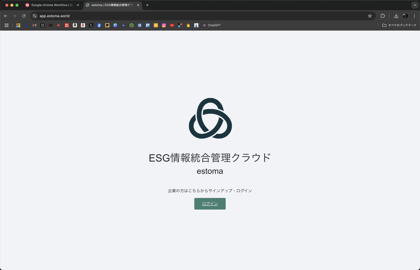Open the Extensions puzzle icon
This screenshot has width=420, height=270.
point(383,16)
